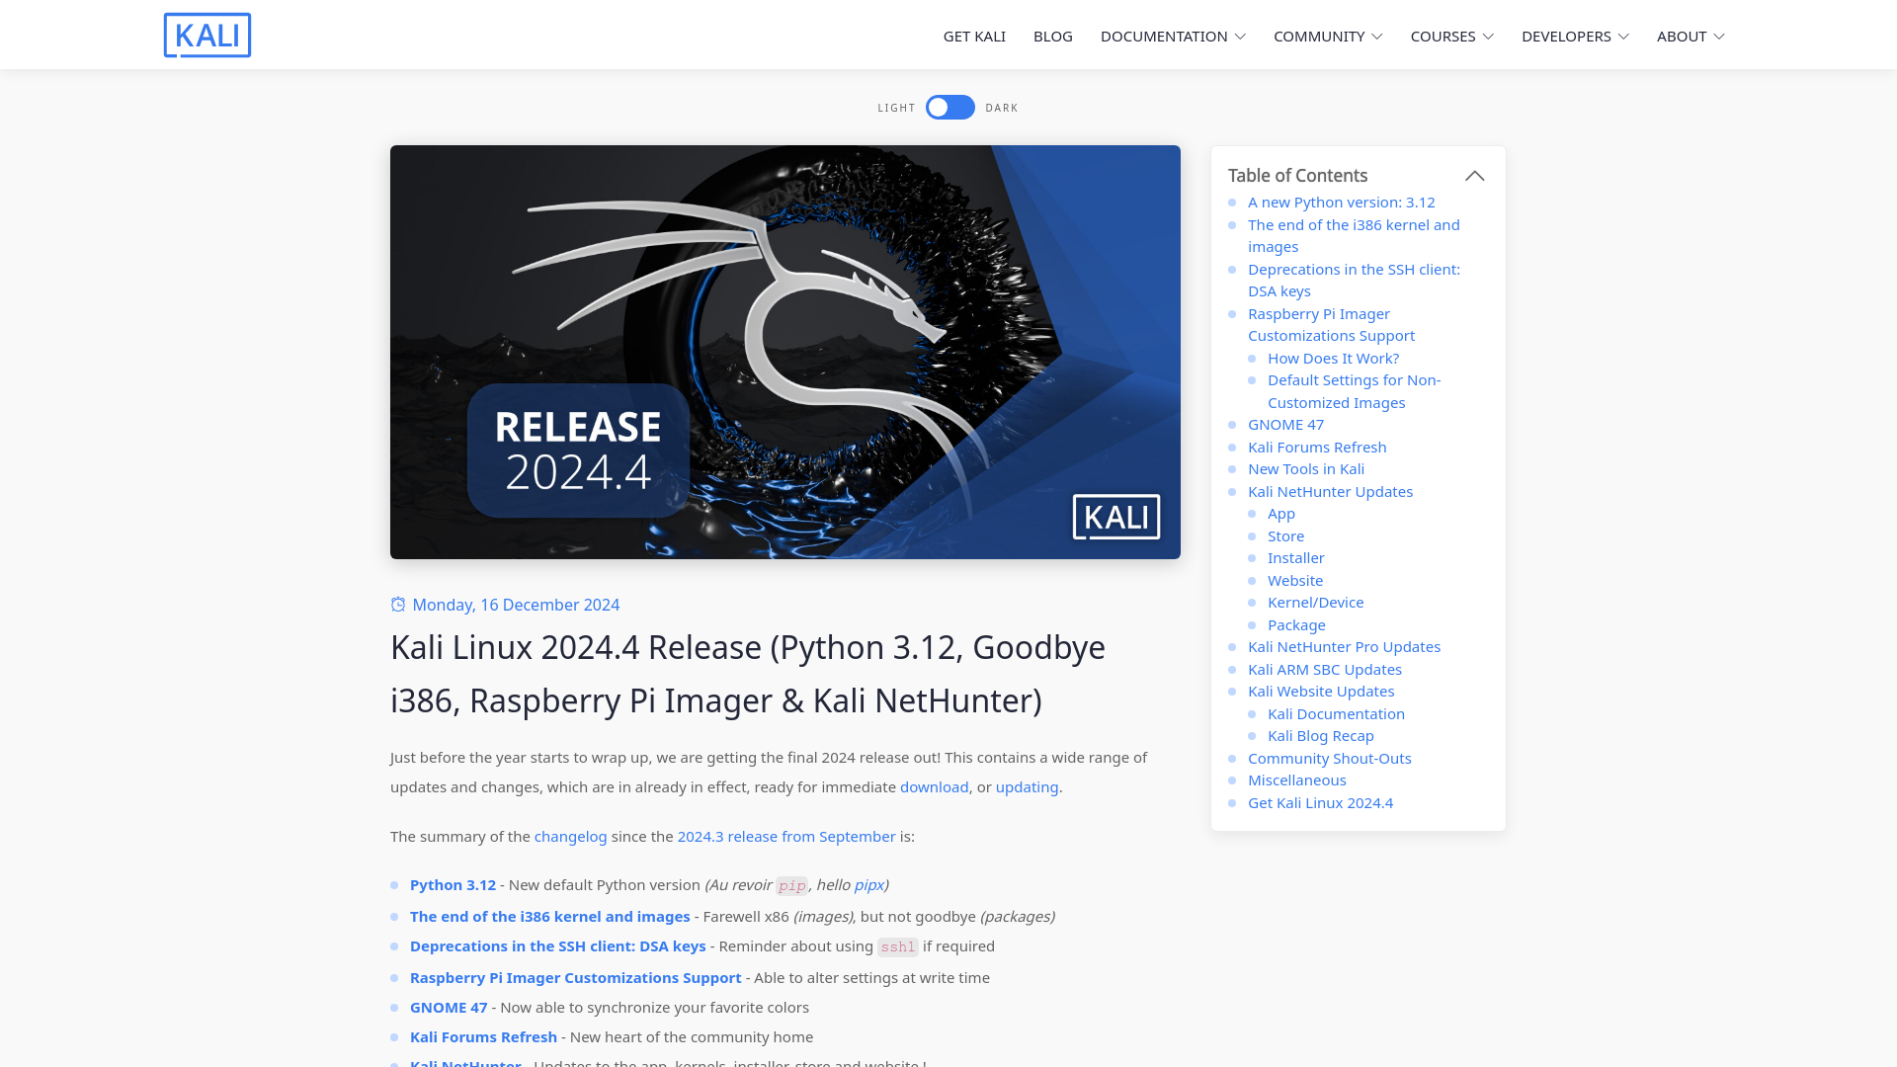Viewport: 1897px width, 1067px height.
Task: Jump to 'A new Python version: 3.12' in contents
Action: tap(1341, 203)
